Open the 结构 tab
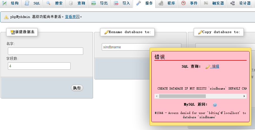Image resolution: width=255 pixels, height=130 pixels. pos(11,4)
